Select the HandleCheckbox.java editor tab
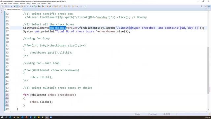This screenshot has width=211, height=119. point(13,9)
